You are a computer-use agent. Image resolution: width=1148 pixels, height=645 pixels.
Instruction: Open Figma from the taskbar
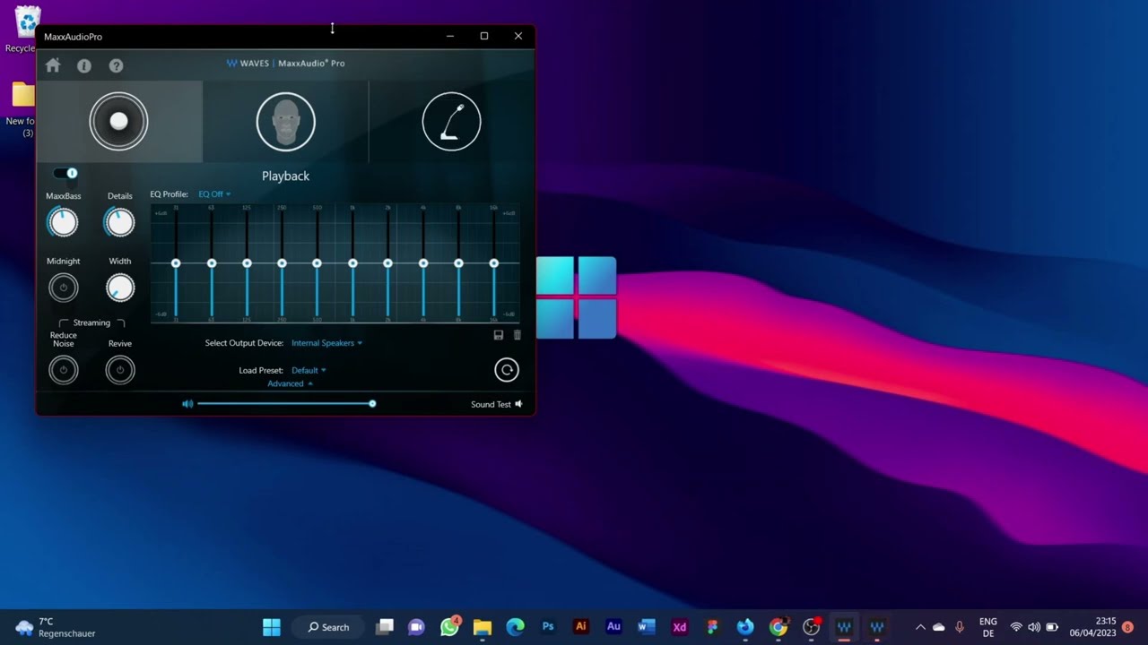[x=712, y=627]
